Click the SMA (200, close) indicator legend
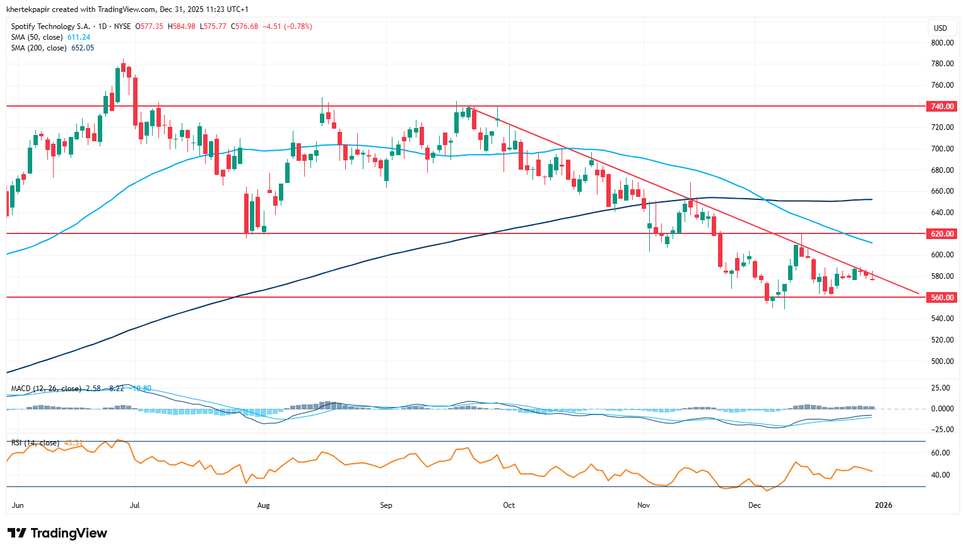966x552 pixels. [39, 48]
